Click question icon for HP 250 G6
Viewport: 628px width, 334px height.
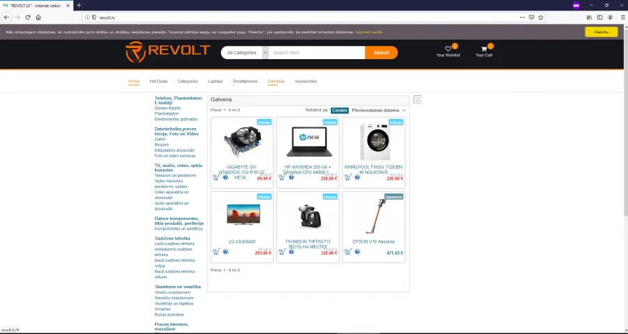pos(291,177)
